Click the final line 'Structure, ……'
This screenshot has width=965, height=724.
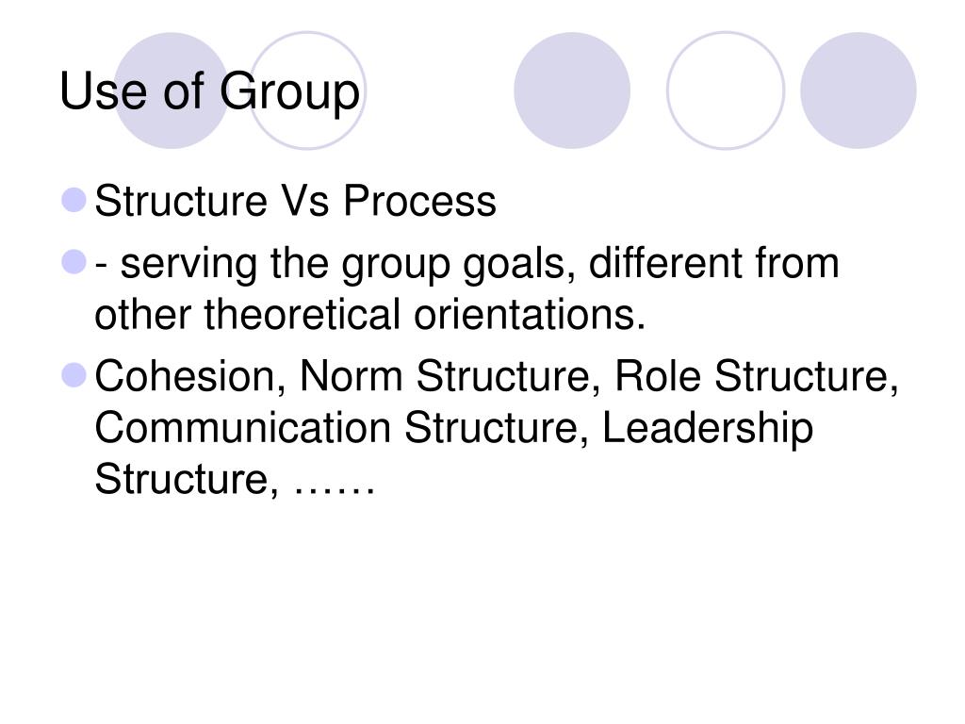coord(235,480)
